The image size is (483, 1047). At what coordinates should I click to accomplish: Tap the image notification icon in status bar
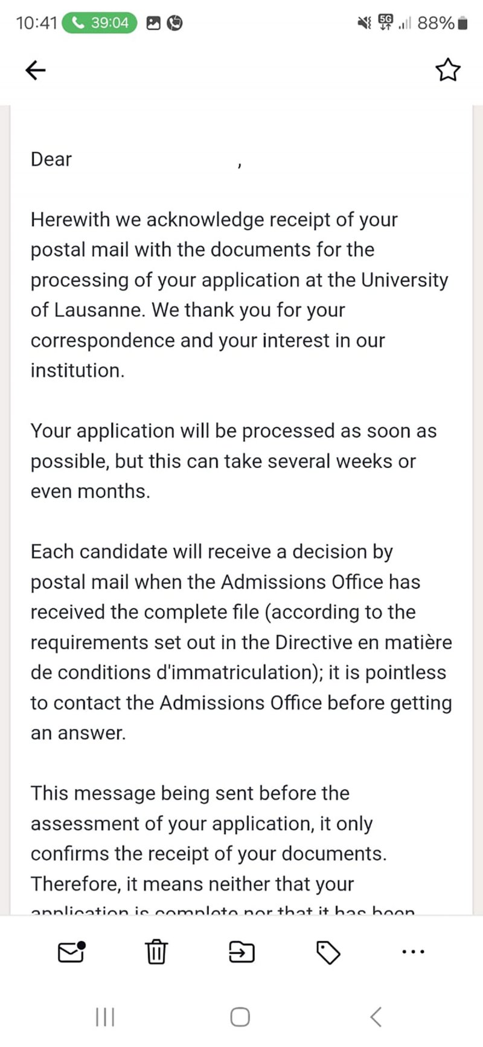coord(154,23)
